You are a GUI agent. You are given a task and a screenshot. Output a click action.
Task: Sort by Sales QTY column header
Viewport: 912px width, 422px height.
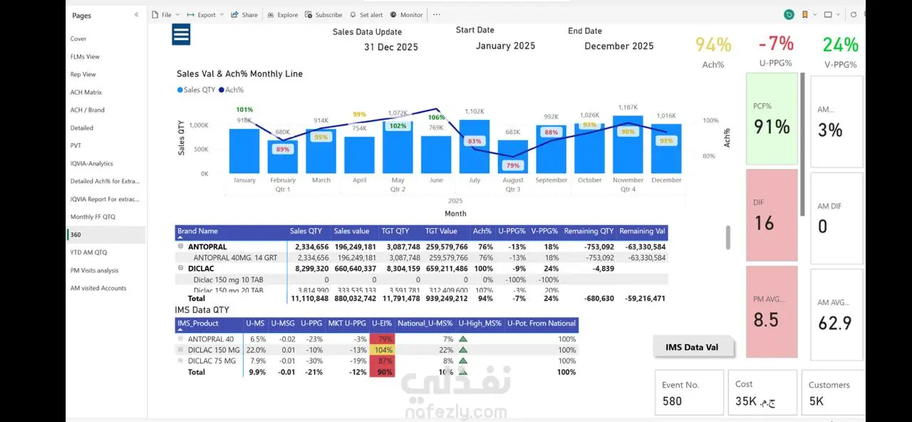pos(306,231)
